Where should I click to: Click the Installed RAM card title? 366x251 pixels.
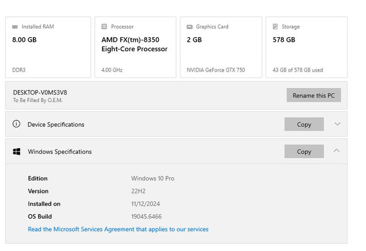38,27
